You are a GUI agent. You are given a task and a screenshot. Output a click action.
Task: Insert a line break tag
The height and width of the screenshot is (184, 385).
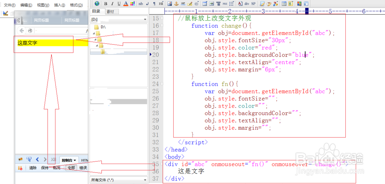click(x=147, y=3)
